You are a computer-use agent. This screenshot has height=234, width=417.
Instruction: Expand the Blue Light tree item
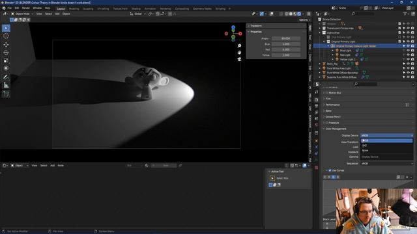[x=333, y=51]
